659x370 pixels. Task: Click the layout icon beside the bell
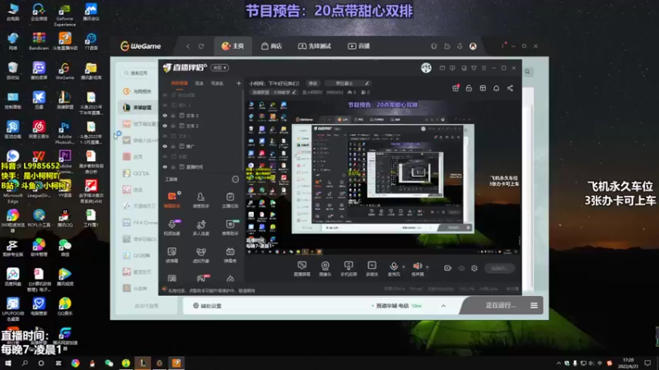point(483,88)
